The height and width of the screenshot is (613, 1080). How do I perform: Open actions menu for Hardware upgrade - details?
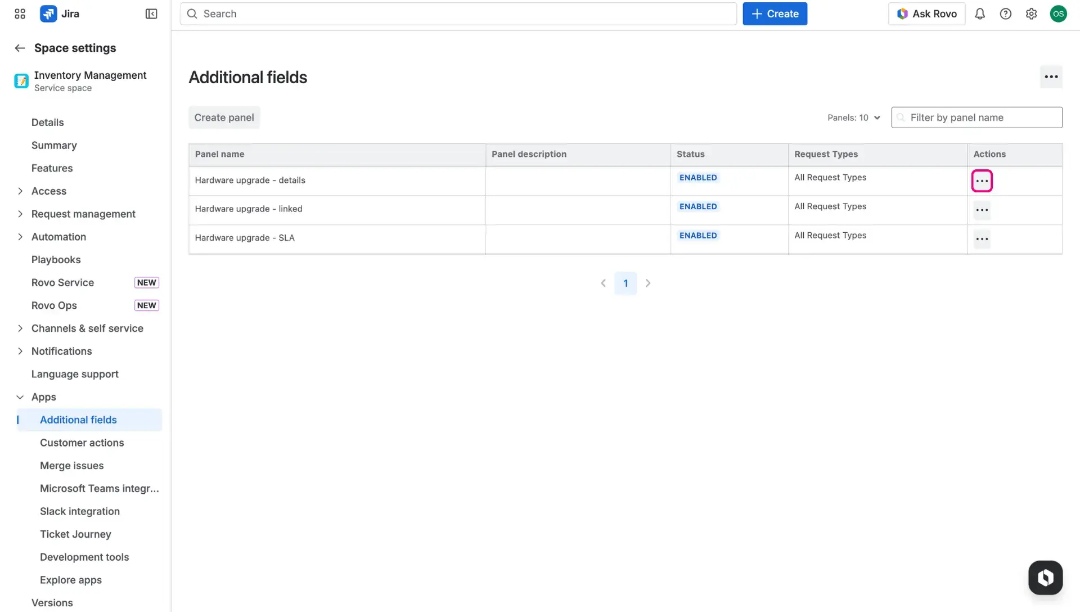coord(982,181)
